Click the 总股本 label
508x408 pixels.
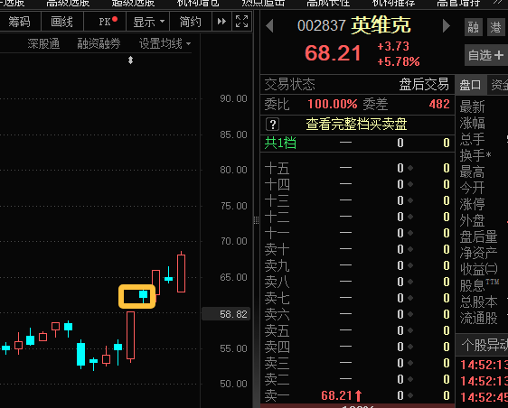click(478, 301)
